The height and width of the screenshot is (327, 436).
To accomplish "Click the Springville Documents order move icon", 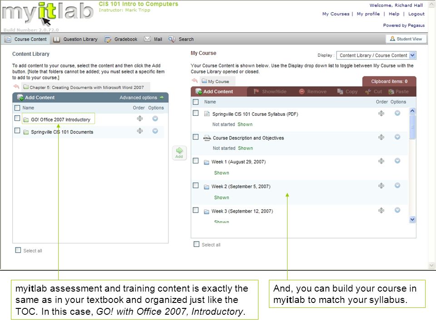I will [x=140, y=131].
